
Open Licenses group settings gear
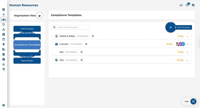coord(86,44)
